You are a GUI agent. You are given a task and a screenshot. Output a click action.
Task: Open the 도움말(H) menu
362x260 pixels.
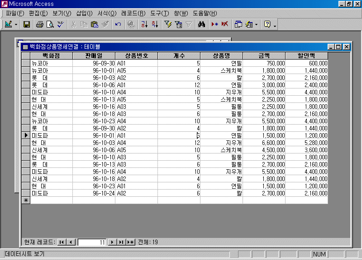pos(205,14)
